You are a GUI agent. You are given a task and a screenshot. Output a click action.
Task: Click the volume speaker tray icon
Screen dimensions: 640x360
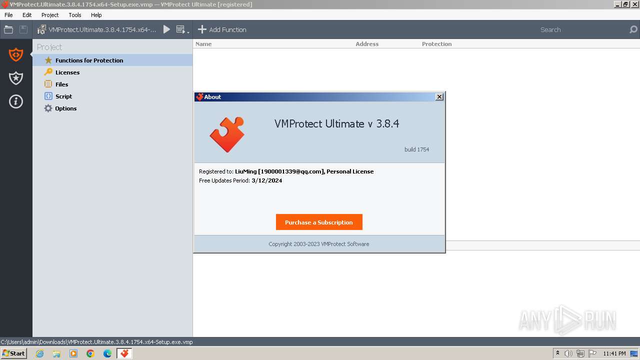pos(568,353)
